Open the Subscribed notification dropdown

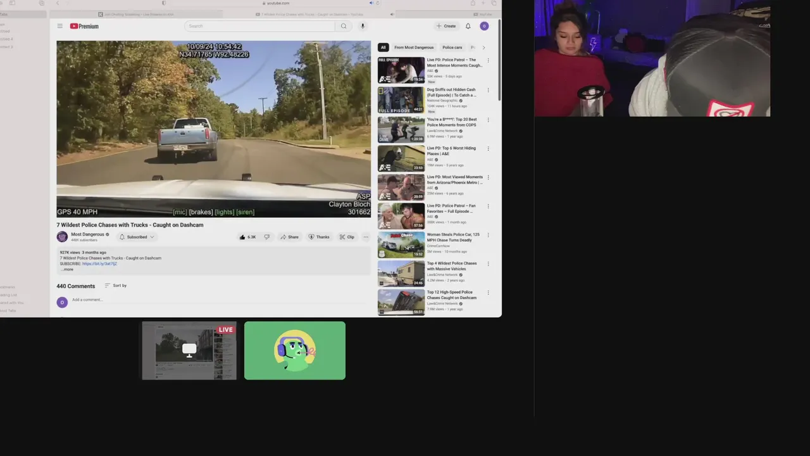pos(137,237)
